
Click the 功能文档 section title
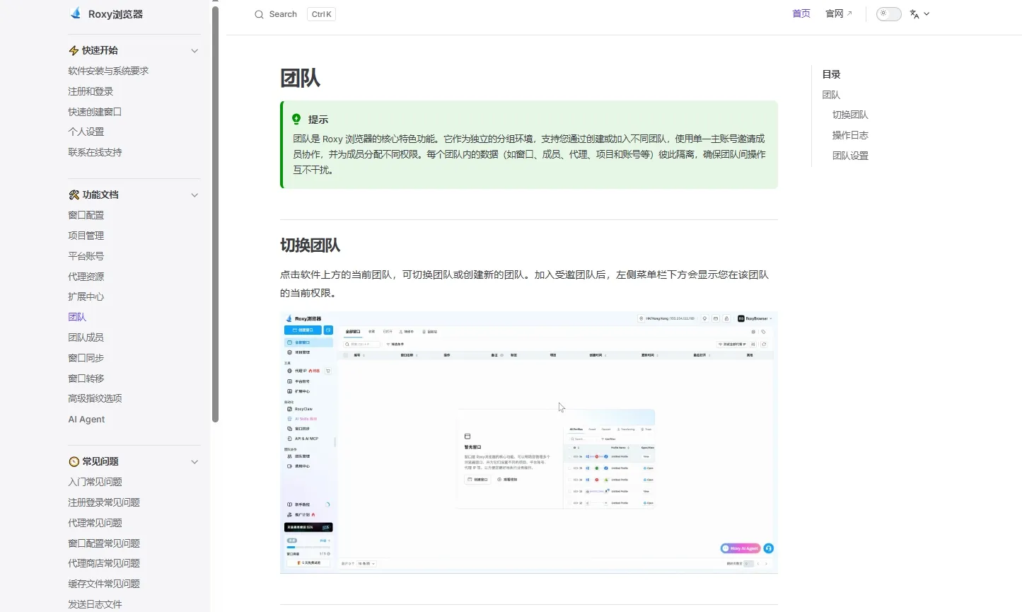click(100, 195)
